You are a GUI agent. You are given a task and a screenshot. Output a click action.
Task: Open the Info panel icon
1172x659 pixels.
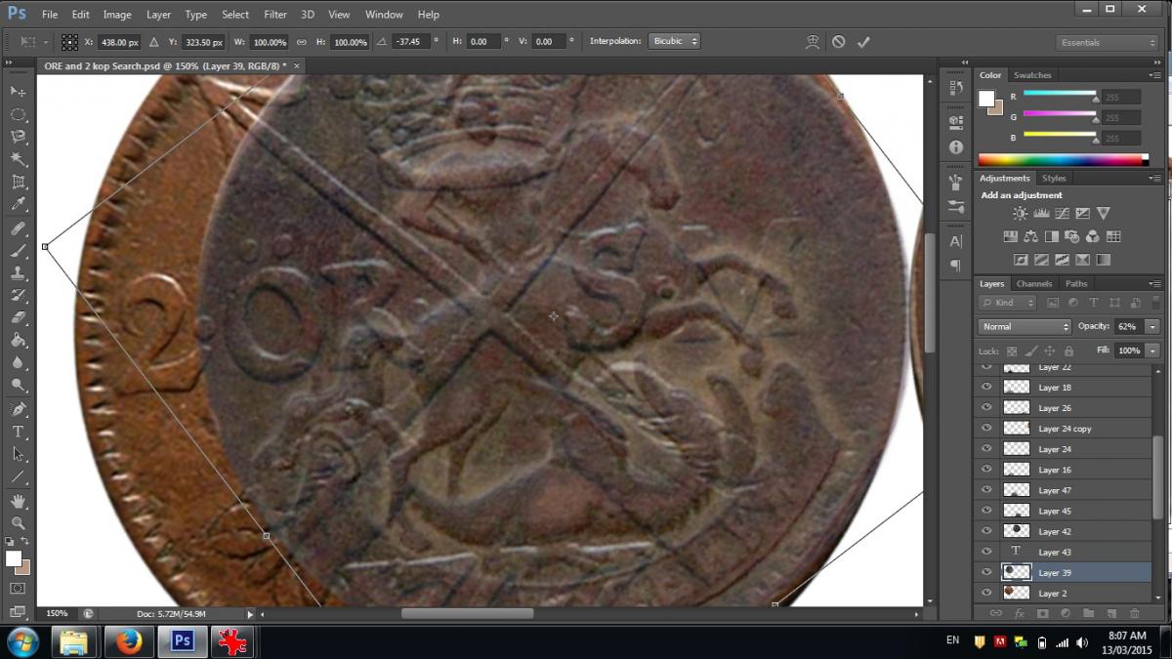[955, 146]
